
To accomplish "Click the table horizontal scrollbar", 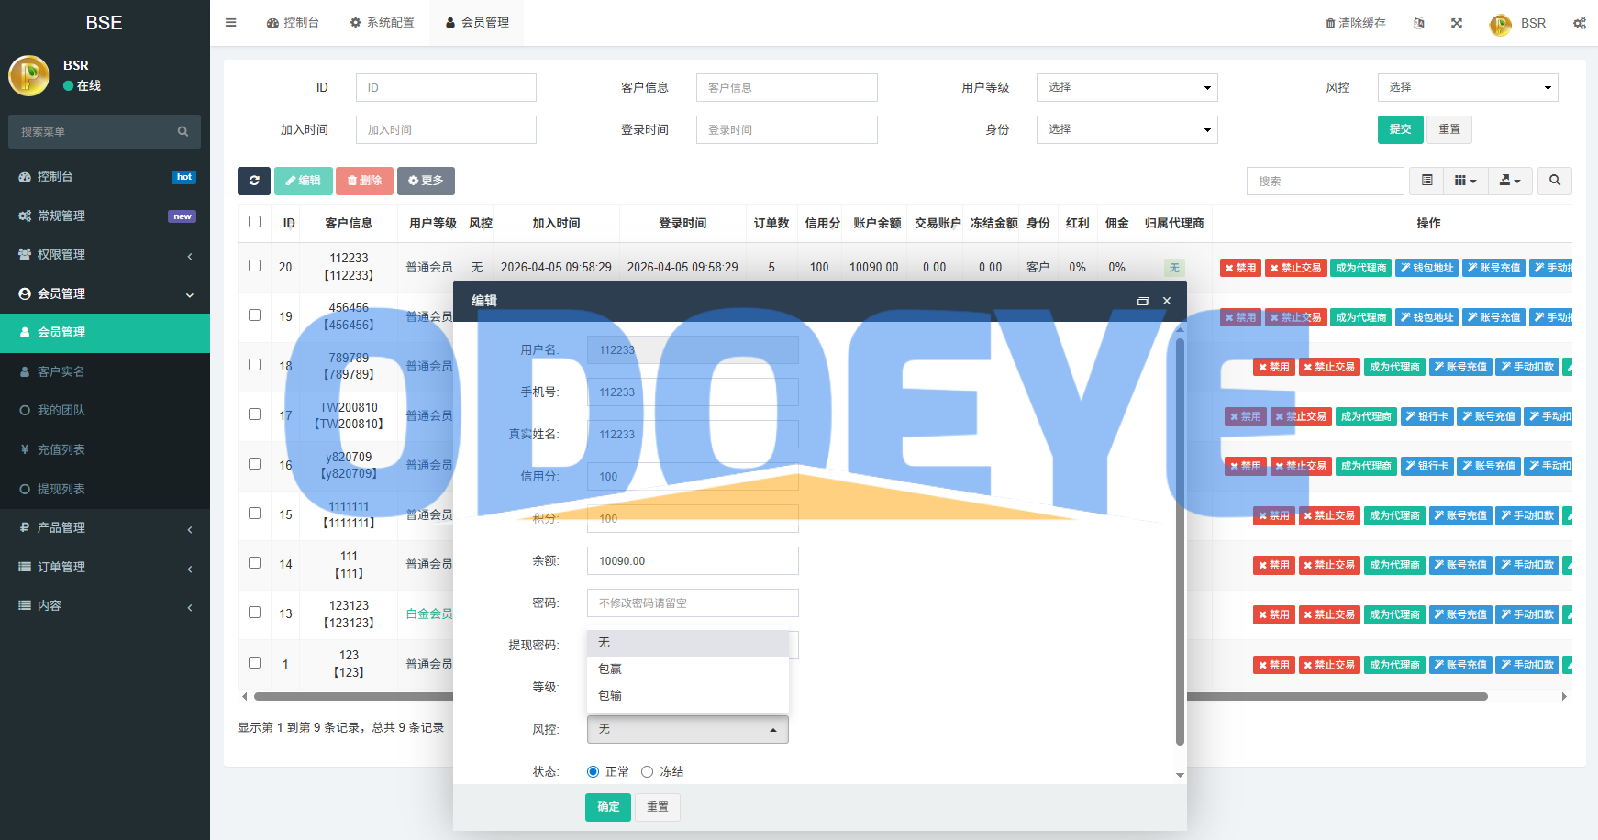I will (x=870, y=696).
